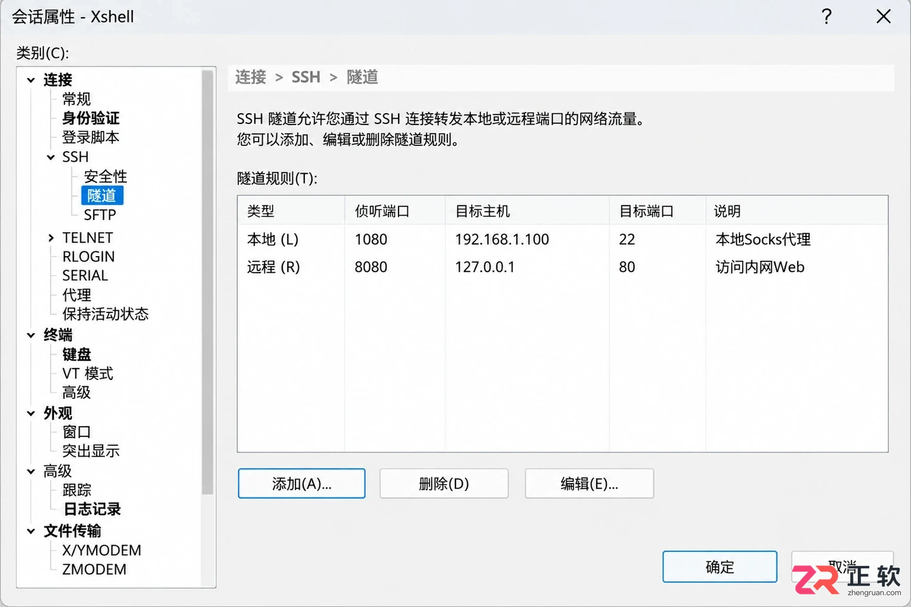Open the VT 模式 page
Image resolution: width=911 pixels, height=607 pixels.
tap(88, 374)
